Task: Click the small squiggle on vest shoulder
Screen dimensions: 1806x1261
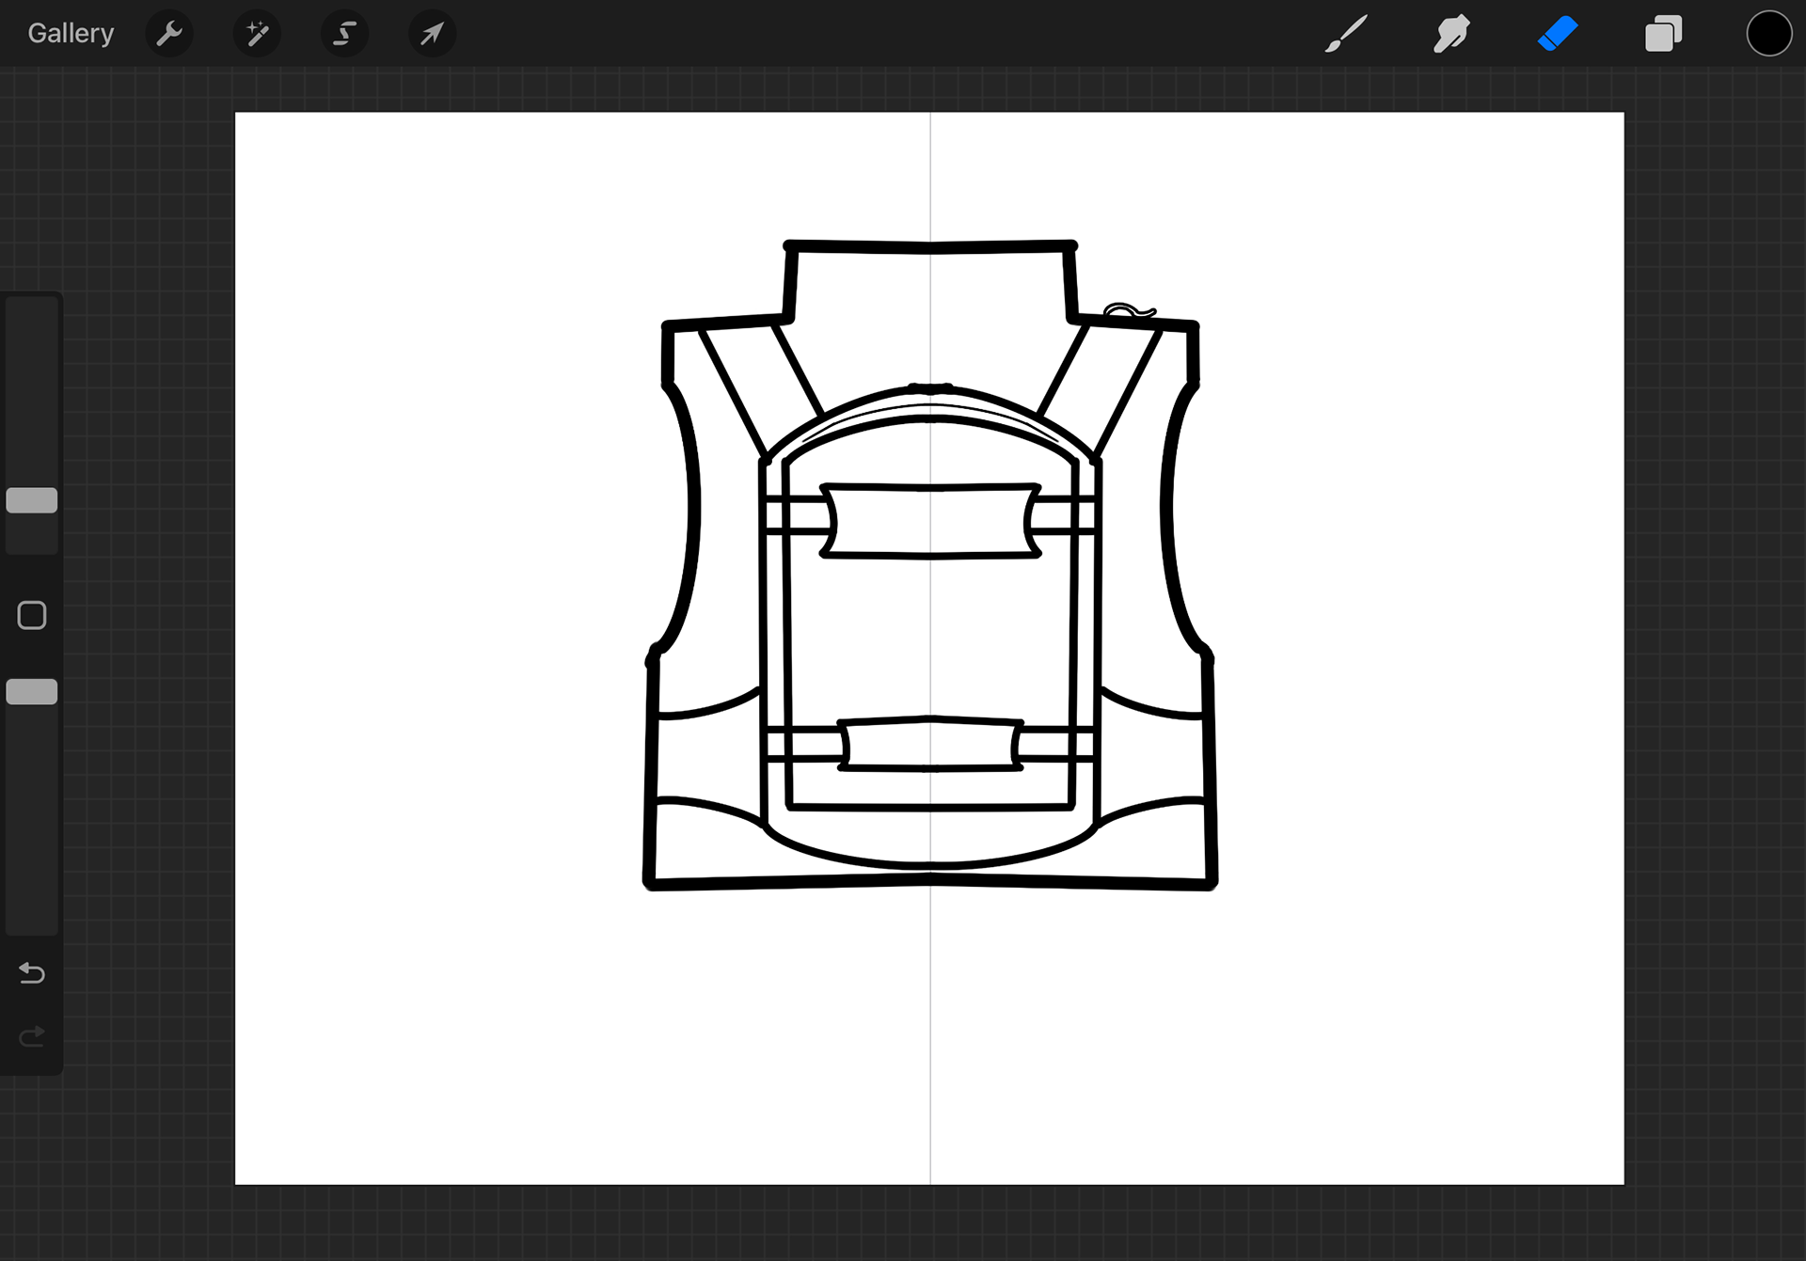Action: [x=1128, y=310]
